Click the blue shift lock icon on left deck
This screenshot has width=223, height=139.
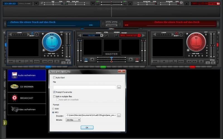[x=32, y=34]
